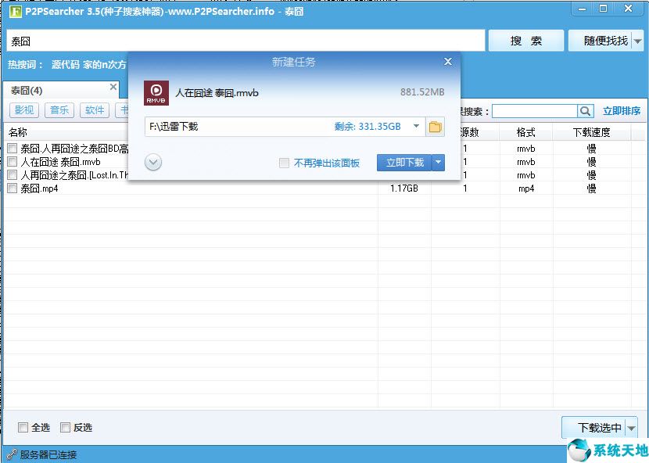Sort by 名称 column header
The height and width of the screenshot is (463, 649).
click(18, 132)
